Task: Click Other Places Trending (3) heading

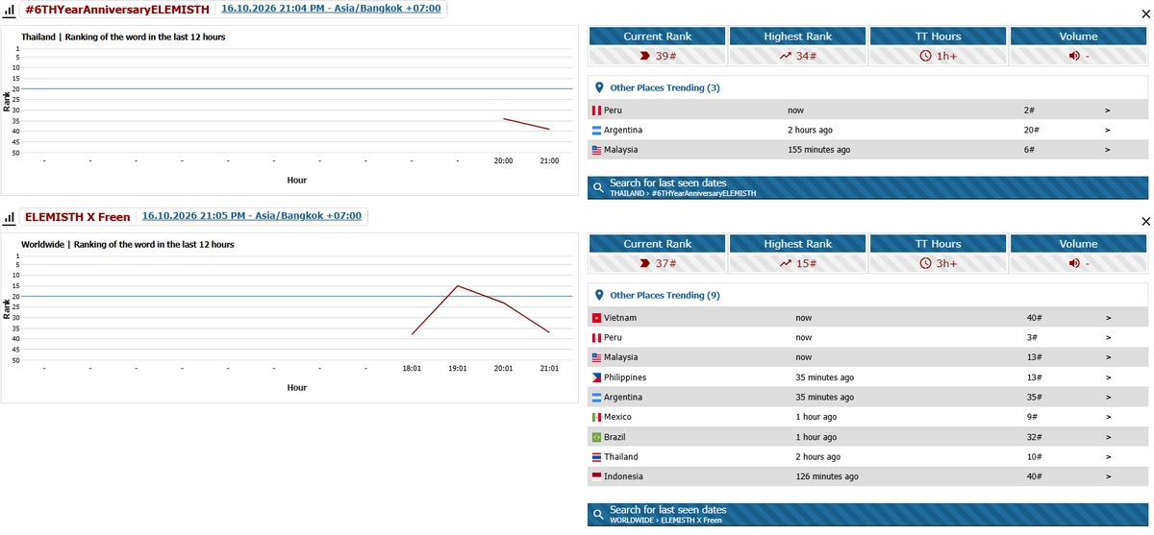Action: point(665,87)
